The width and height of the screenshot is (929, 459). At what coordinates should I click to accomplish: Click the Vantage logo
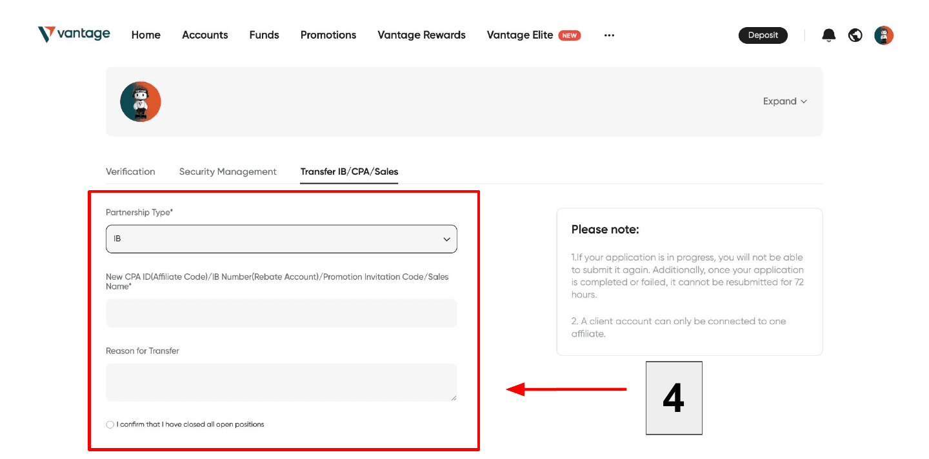[x=74, y=34]
